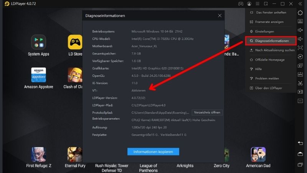This screenshot has width=307, height=173.
Task: Open American Dad game icon
Action: [x=258, y=155]
